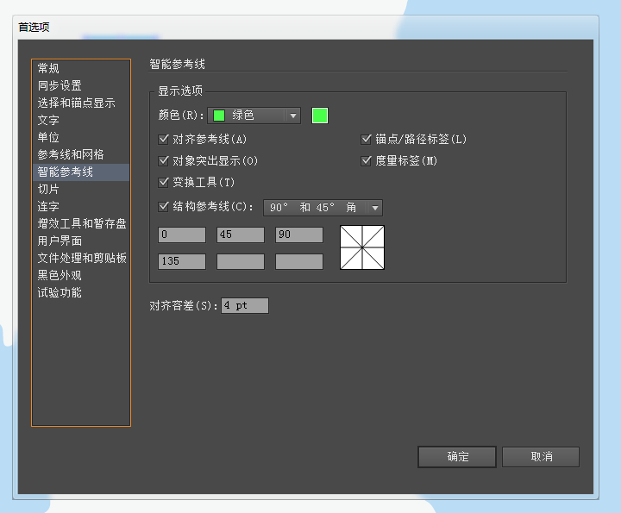Viewport: 621px width, 513px height.
Task: Toggle the 对象突出显示(O) checkbox
Action: [163, 160]
